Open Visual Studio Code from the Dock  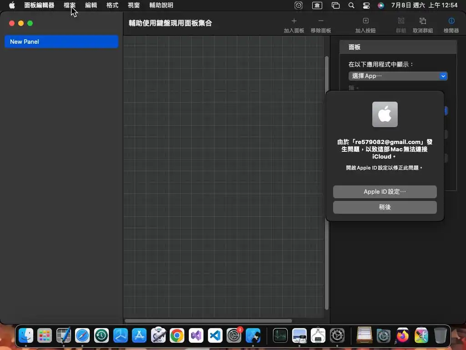pyautogui.click(x=215, y=335)
